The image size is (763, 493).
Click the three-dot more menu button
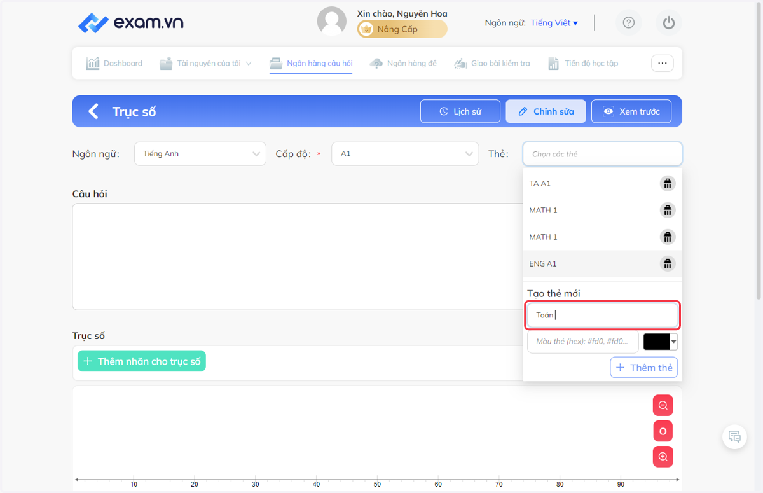coord(662,63)
